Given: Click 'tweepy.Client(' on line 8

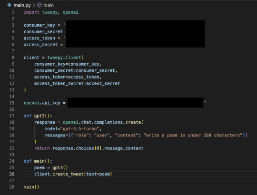Looking at the screenshot, I should pos(65,58).
